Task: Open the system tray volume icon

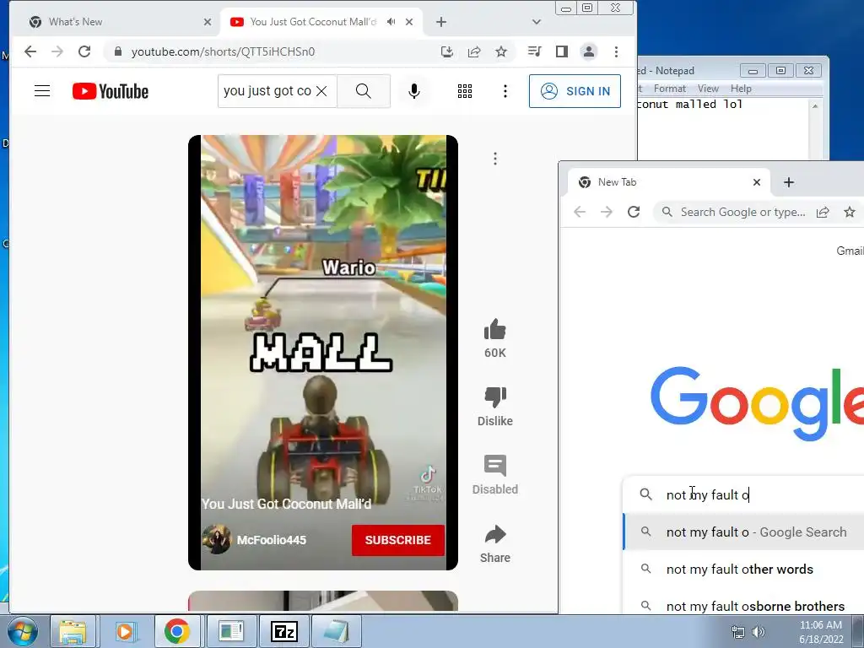Action: point(759,632)
